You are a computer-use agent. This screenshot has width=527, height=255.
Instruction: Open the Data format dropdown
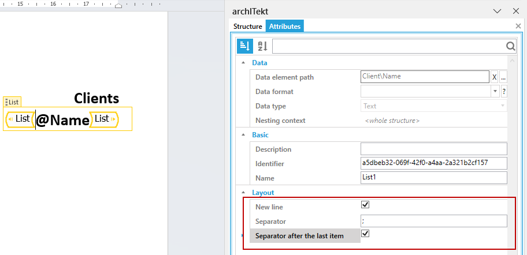pos(495,91)
